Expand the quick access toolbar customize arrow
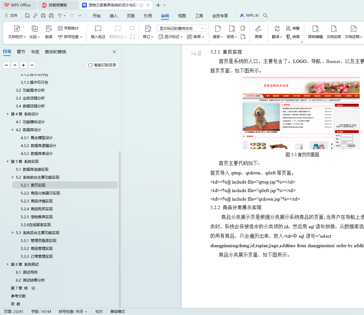 80,16
